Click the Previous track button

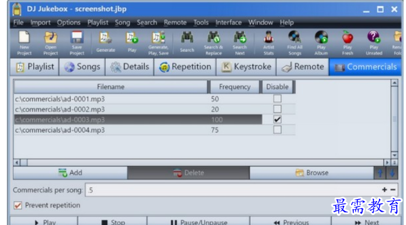point(291,221)
